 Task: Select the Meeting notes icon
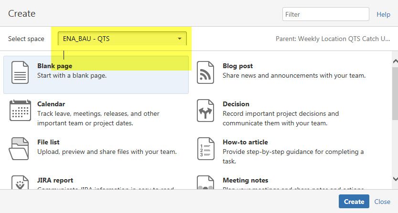205,183
